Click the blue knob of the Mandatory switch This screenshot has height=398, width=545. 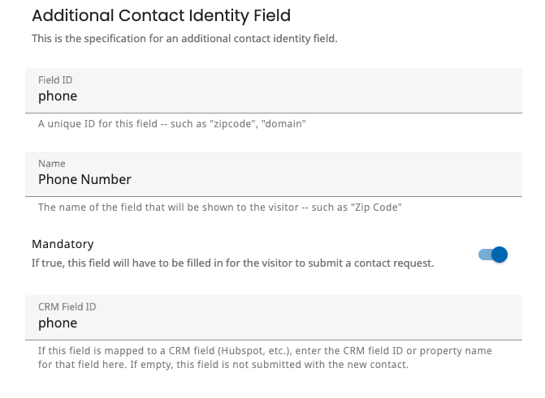click(499, 255)
